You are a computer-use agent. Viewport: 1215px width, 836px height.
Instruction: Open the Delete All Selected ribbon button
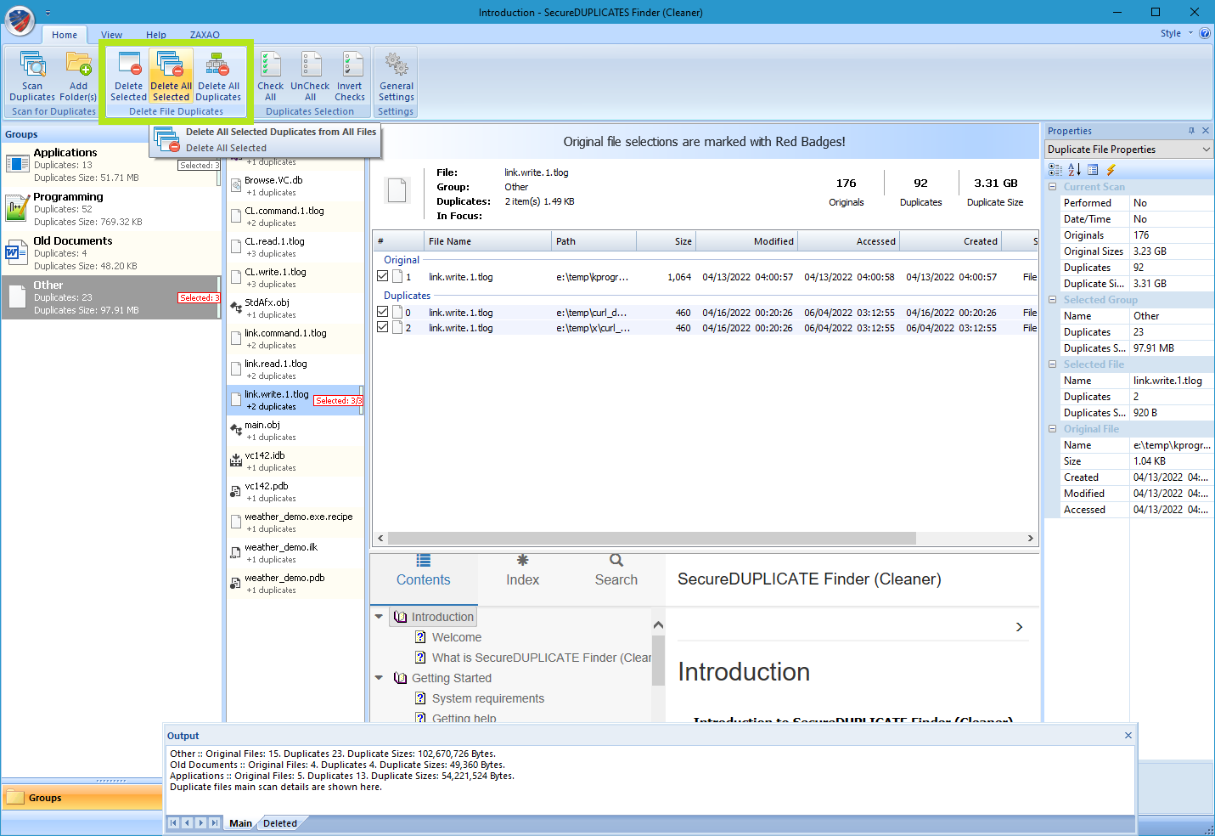coord(171,76)
